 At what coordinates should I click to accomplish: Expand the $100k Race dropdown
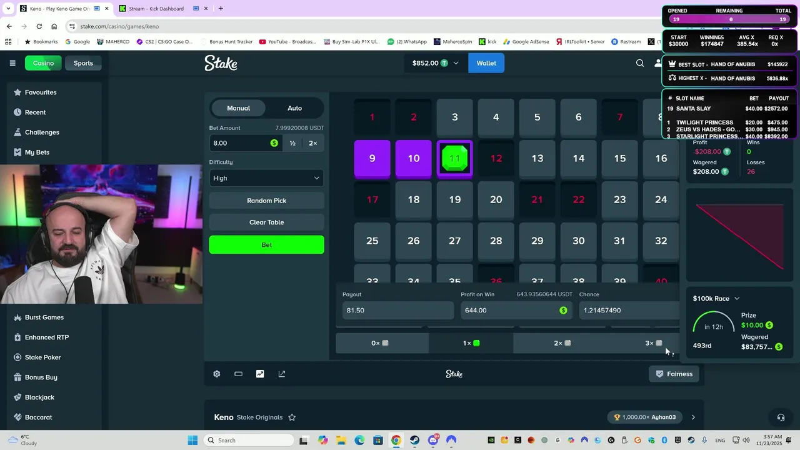click(x=736, y=299)
